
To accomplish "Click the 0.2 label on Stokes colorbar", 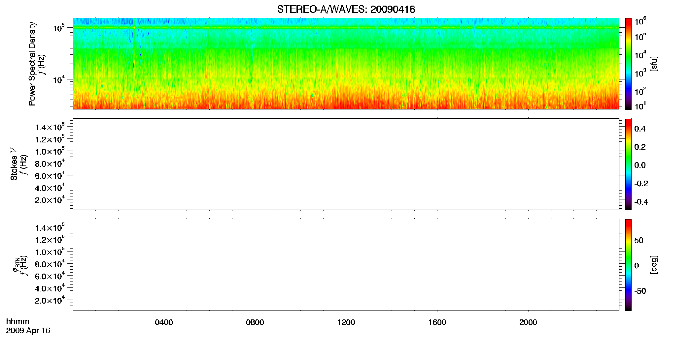I will [x=640, y=147].
